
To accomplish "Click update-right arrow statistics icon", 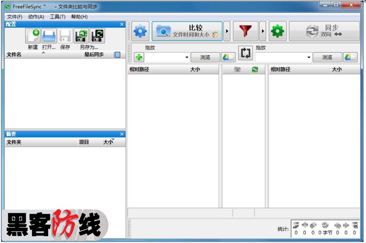I will 346,225.
